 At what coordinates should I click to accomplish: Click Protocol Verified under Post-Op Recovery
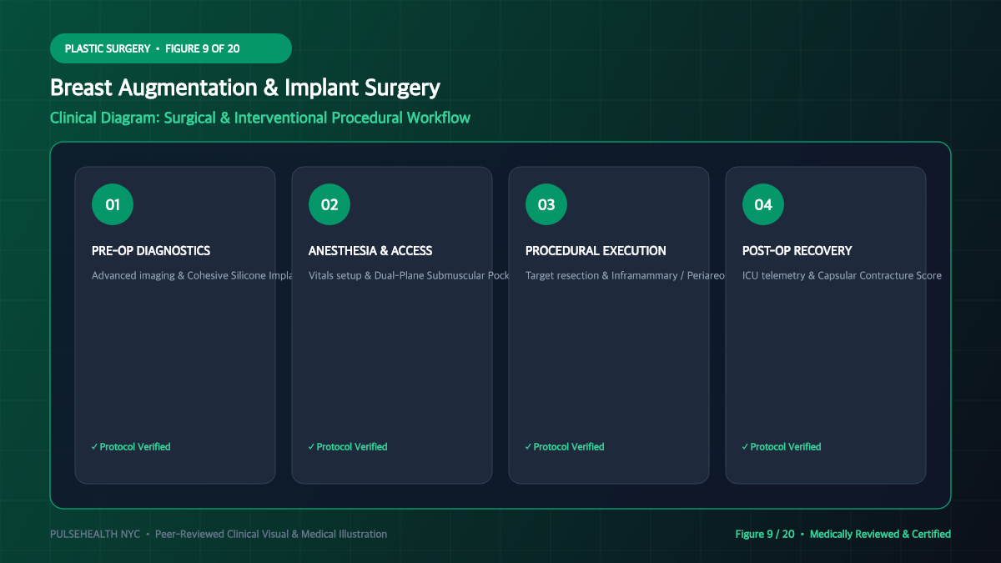tap(782, 447)
